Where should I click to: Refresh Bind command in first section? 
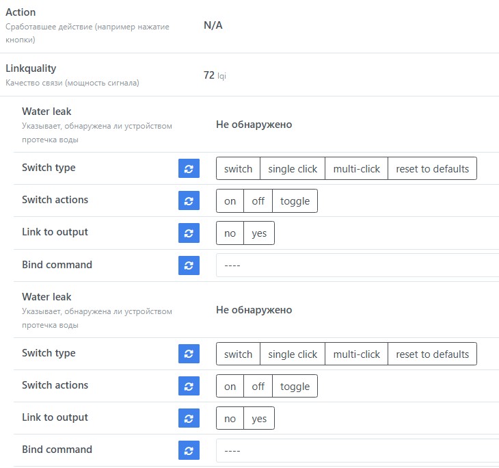189,265
